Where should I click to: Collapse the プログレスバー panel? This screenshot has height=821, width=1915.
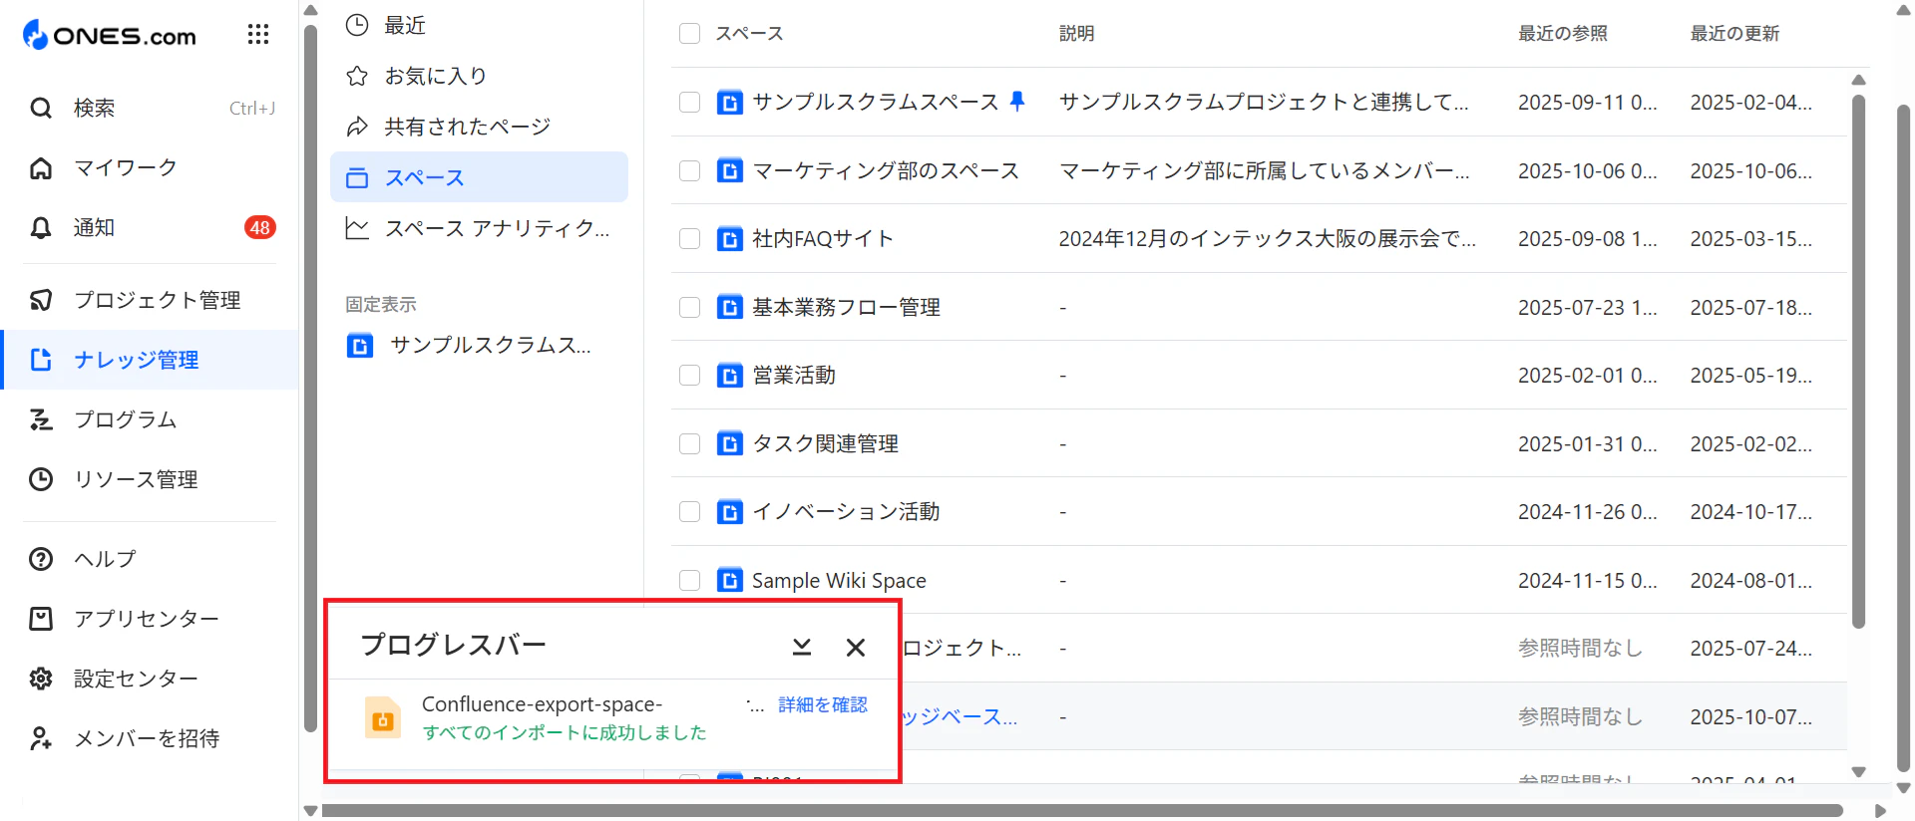pos(802,647)
